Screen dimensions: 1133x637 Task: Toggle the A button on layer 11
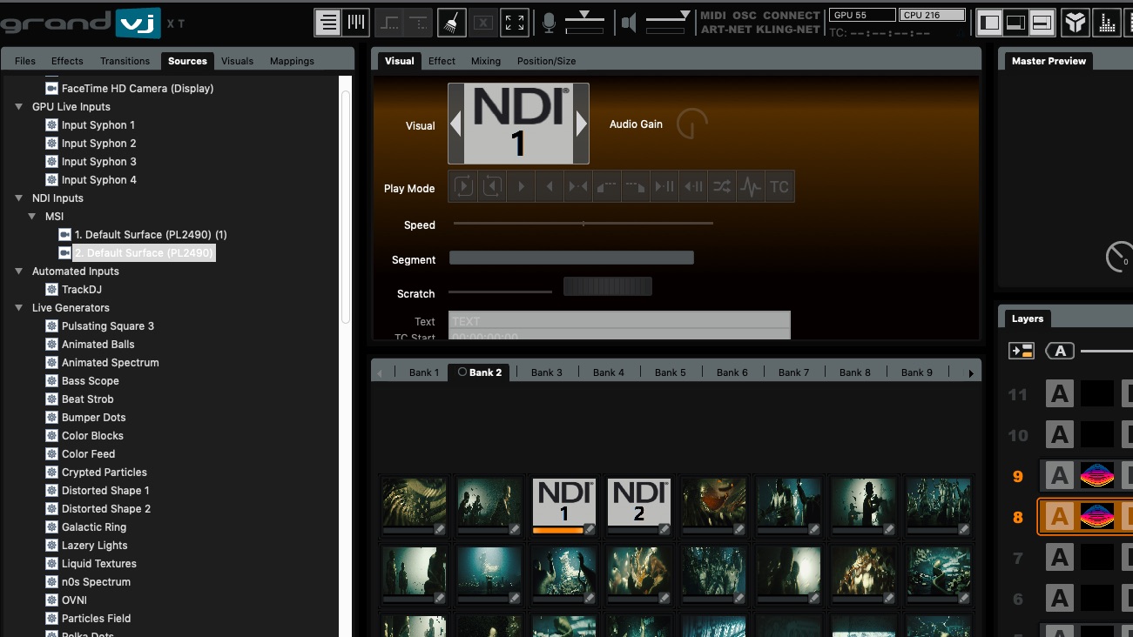1060,394
